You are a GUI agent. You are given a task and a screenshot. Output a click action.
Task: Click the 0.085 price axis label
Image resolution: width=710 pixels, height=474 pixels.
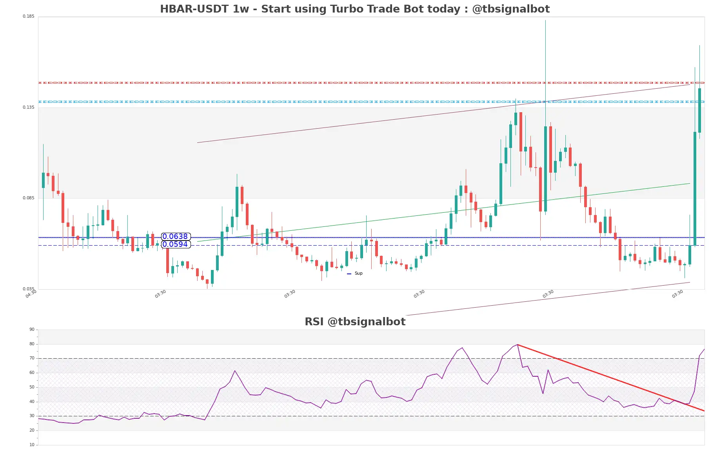tap(29, 198)
